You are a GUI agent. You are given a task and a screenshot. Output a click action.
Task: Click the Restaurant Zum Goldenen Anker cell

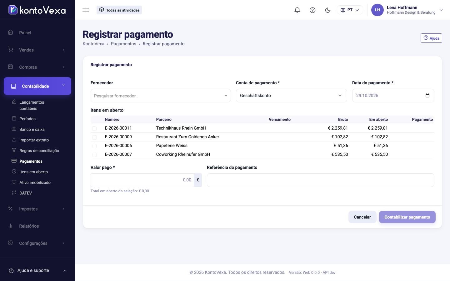187,137
